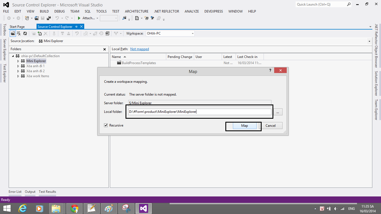Open the document tabs overflow dropdown arrow
This screenshot has height=214, width=381.
370,27
